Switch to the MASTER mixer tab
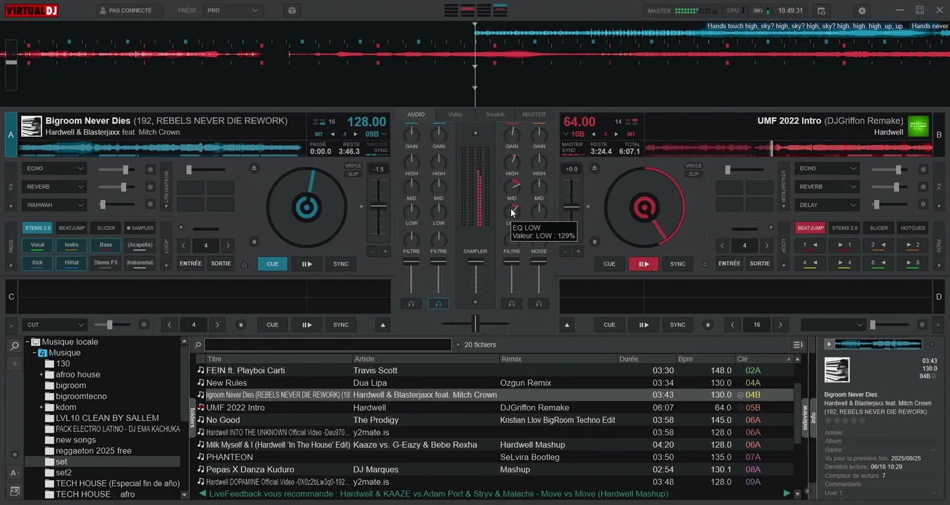The width and height of the screenshot is (950, 505). coord(534,114)
